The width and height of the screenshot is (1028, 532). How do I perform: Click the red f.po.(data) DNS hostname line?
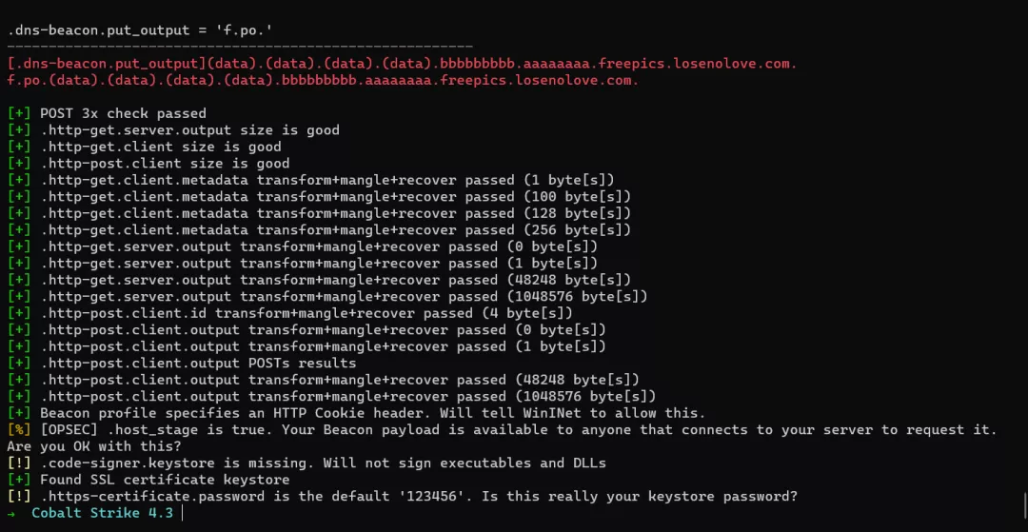[x=323, y=81]
